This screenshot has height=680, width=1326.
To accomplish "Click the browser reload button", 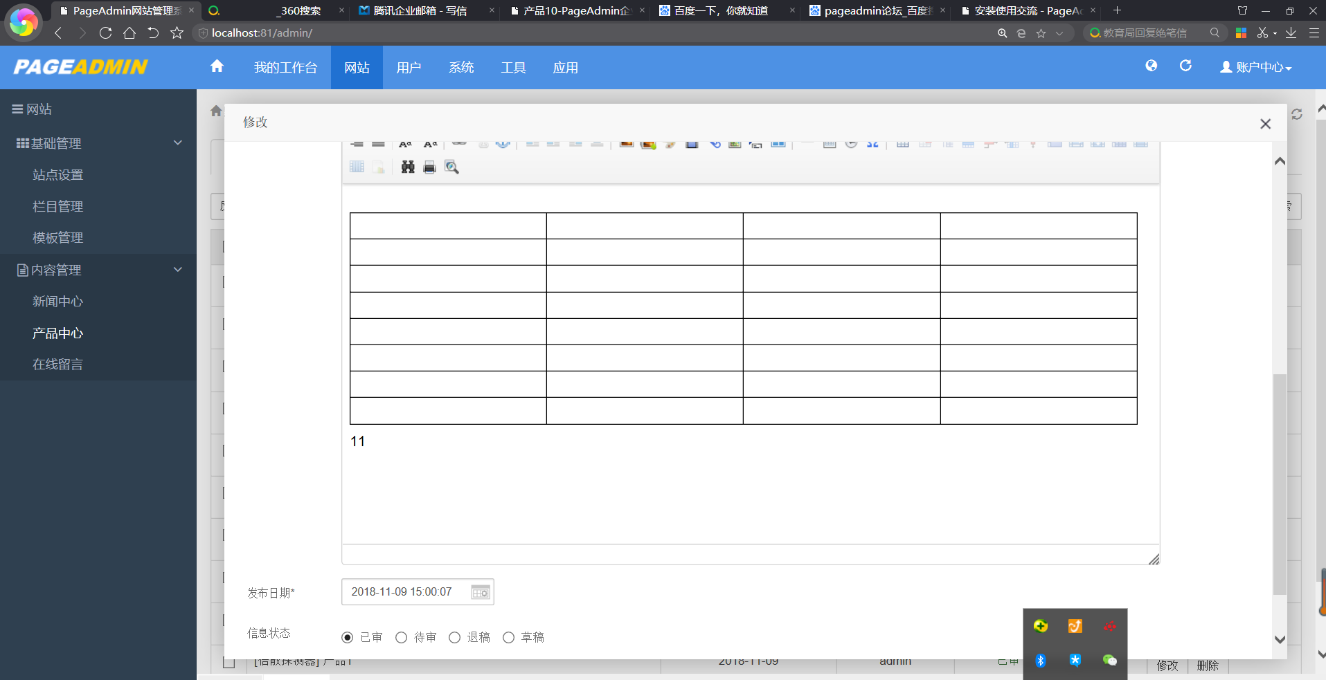I will tap(105, 33).
